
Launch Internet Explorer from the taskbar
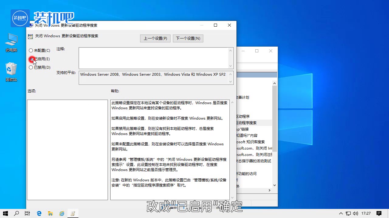(62, 213)
